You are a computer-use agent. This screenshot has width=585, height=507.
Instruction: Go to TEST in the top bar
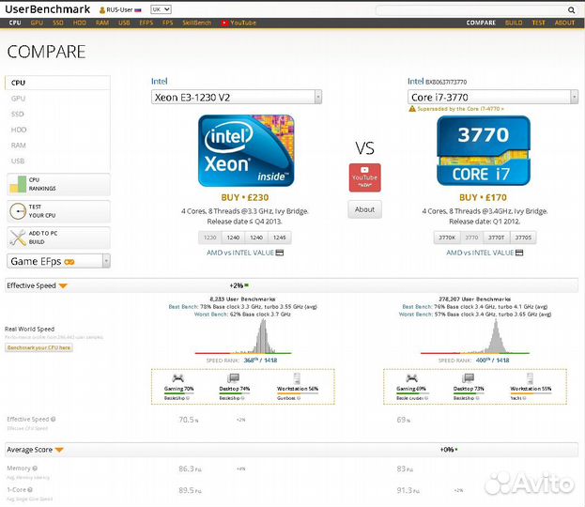[x=538, y=23]
